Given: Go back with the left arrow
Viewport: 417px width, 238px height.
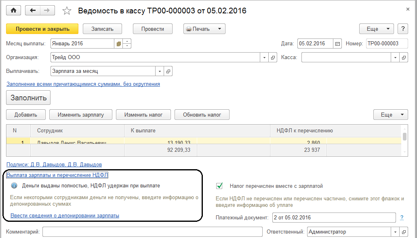Looking at the screenshot, I should pyautogui.click(x=32, y=11).
